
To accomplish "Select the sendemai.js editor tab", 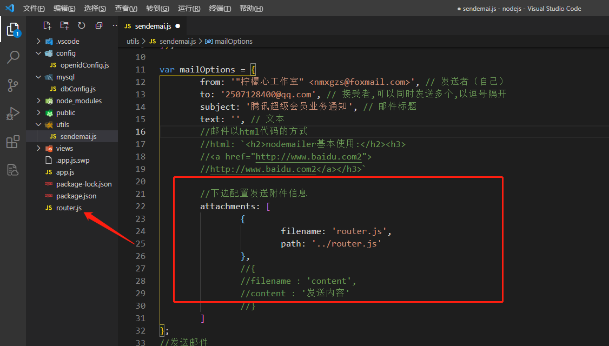I will (153, 26).
